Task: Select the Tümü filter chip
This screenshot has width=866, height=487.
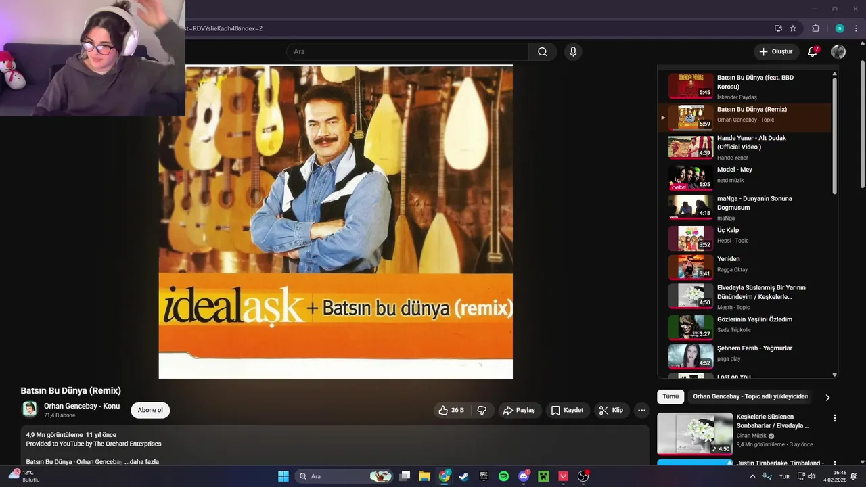Action: [670, 397]
